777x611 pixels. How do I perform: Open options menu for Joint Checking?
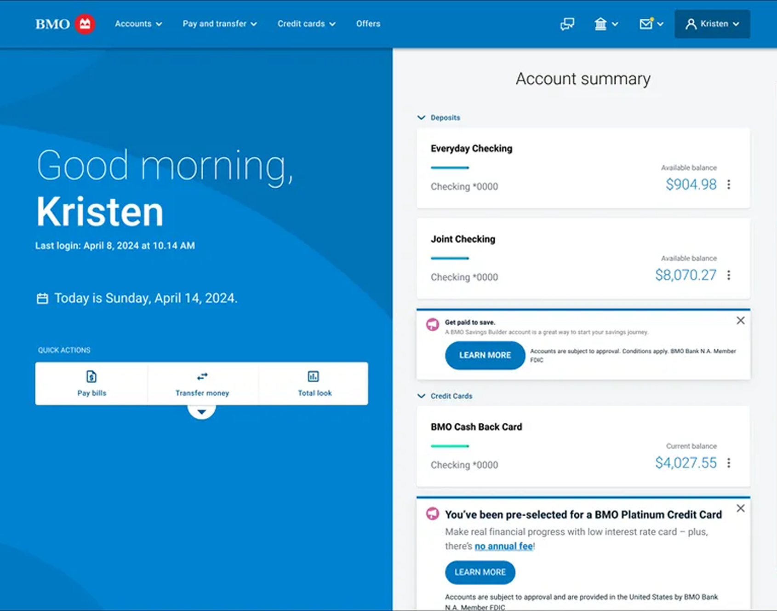(729, 275)
